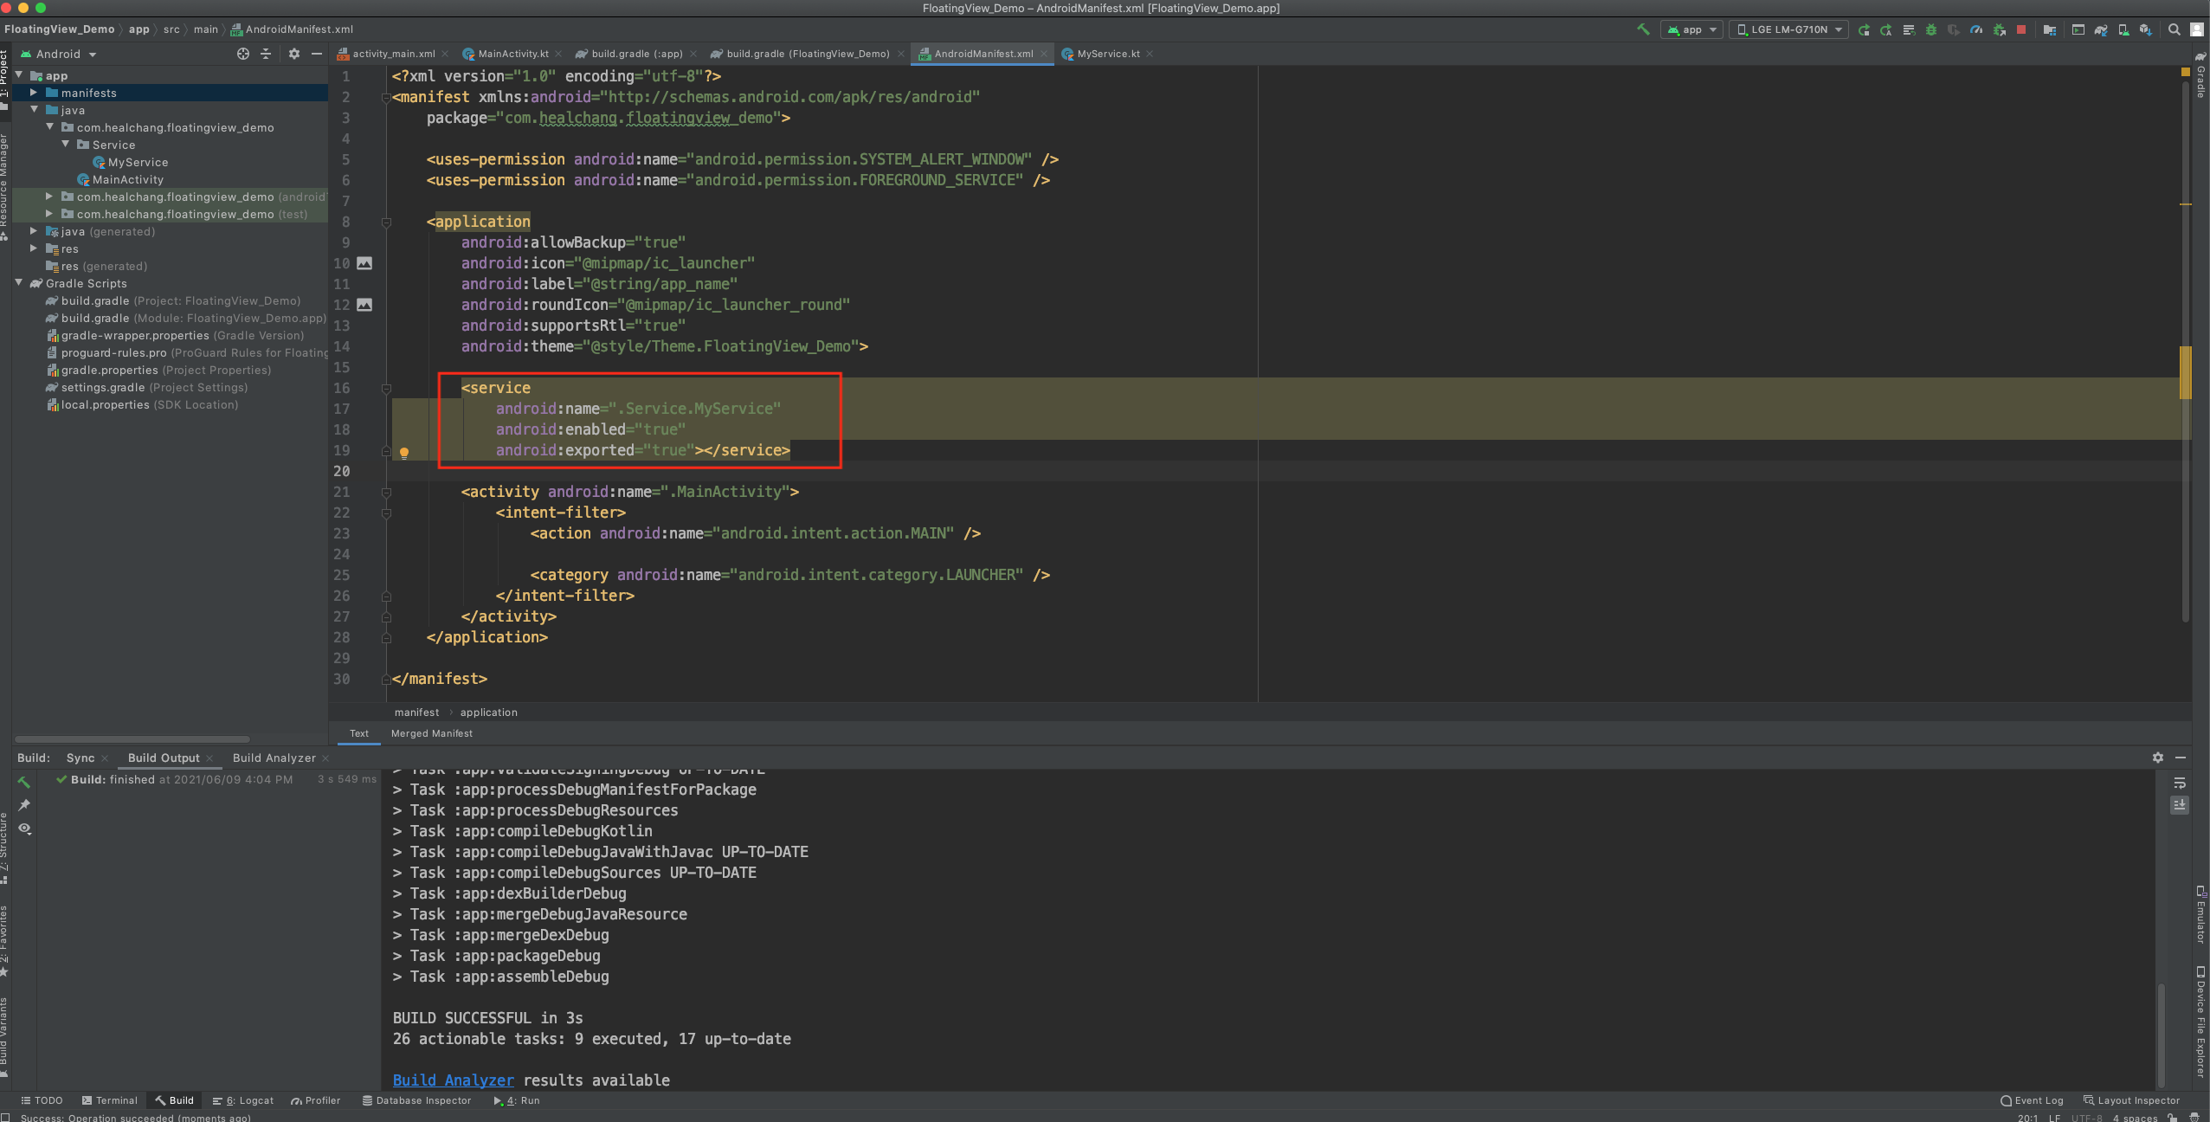The width and height of the screenshot is (2210, 1122).
Task: Open the Logcat tool window button
Action: click(244, 1100)
